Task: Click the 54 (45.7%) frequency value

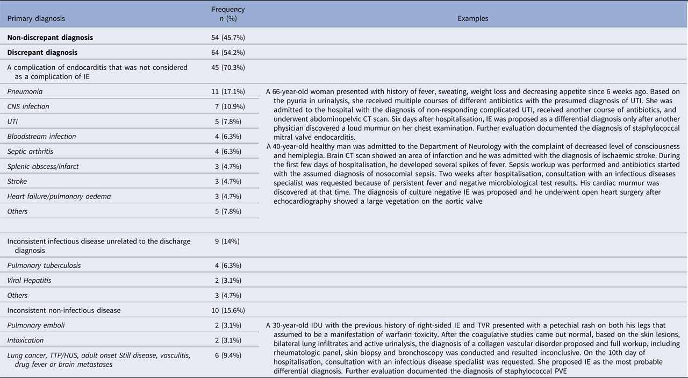Action: click(x=228, y=38)
